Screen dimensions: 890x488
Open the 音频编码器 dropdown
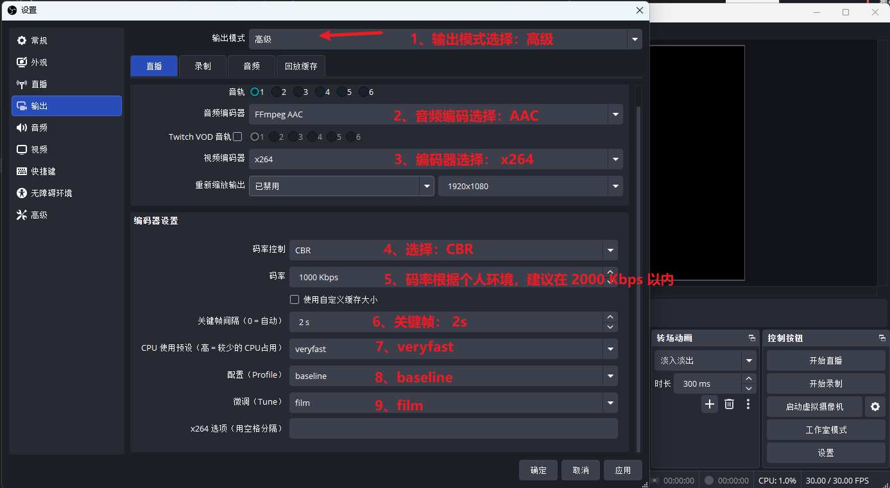[x=436, y=115]
